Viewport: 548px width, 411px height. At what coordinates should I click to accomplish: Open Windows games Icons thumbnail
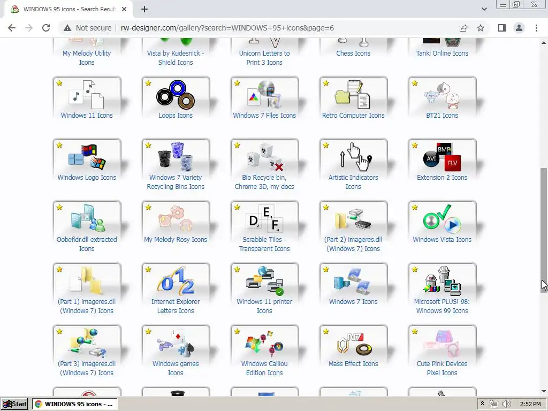[176, 342]
